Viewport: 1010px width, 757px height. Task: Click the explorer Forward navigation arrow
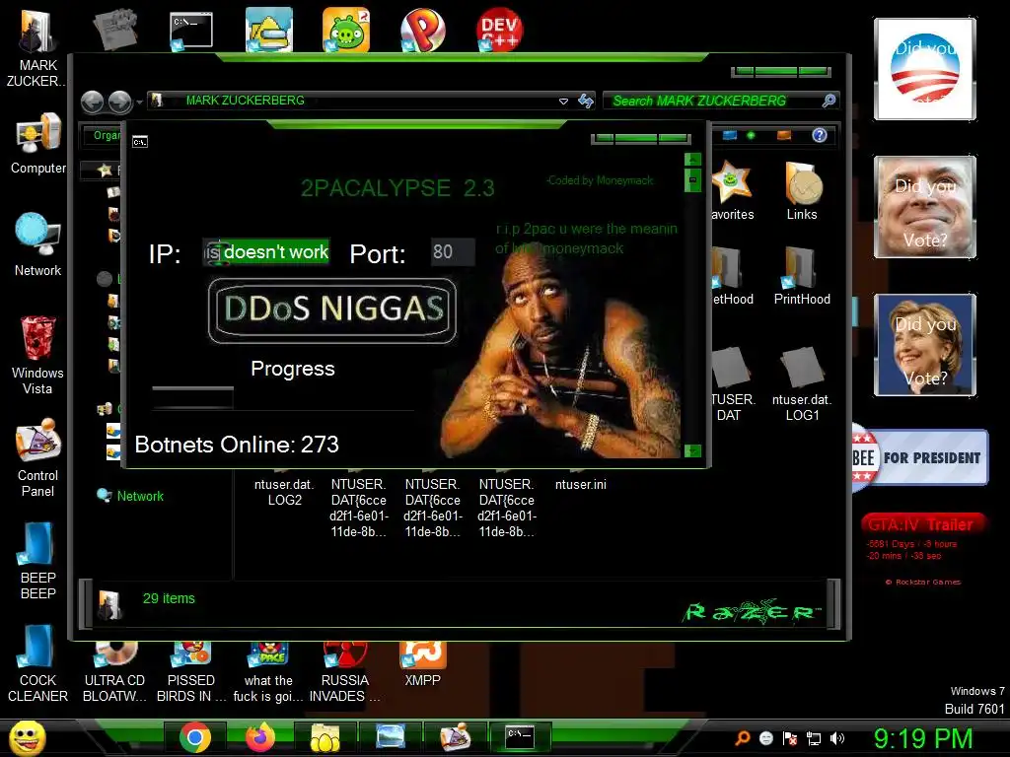point(119,102)
